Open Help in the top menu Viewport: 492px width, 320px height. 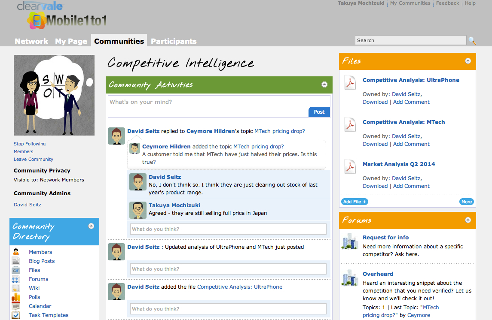point(470,3)
